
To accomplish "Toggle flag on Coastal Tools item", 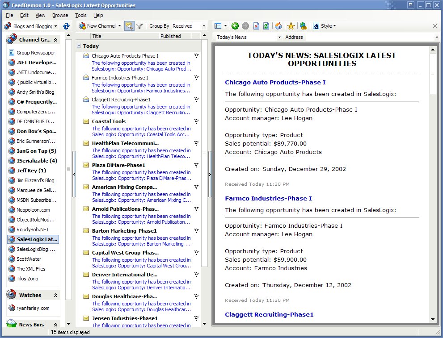I will (196, 121).
